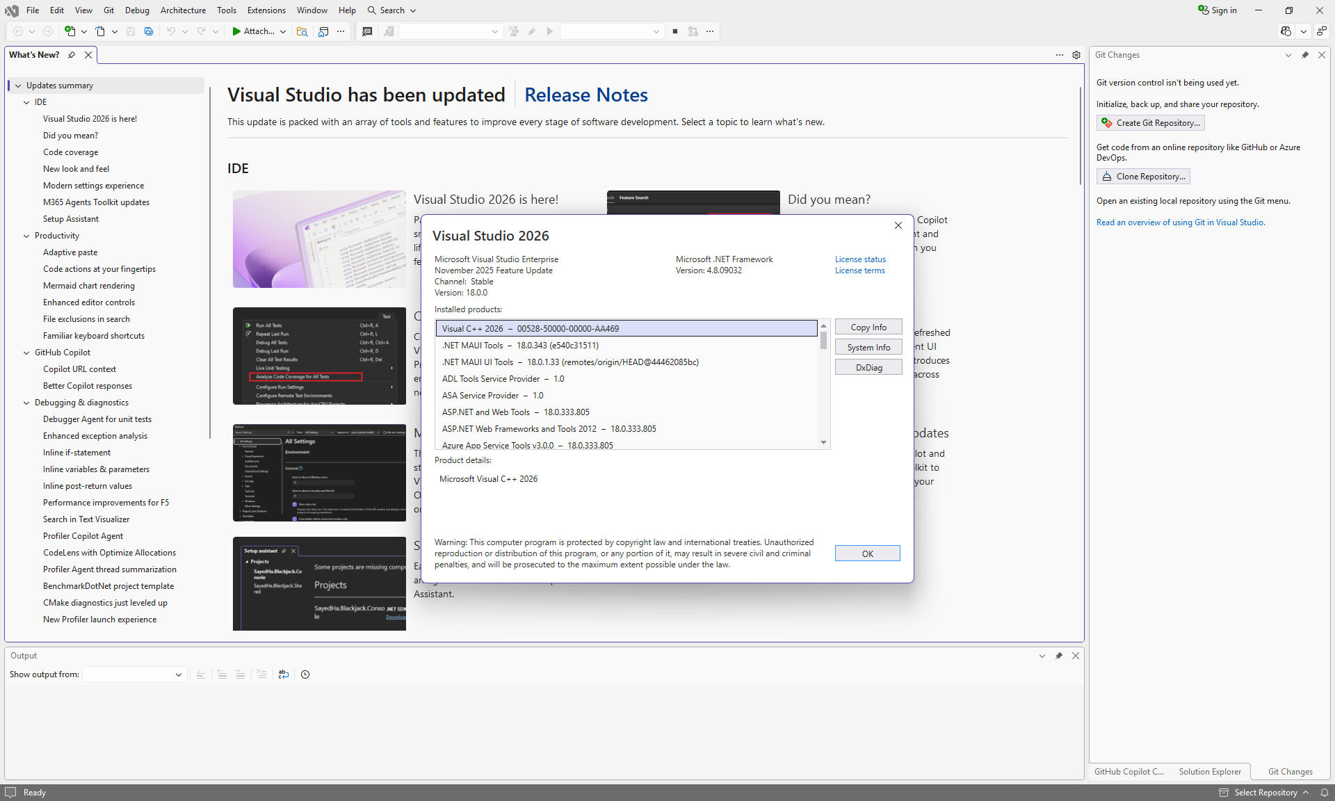Open the Live Share icon near Sign in
The height and width of the screenshot is (801, 1335).
pyautogui.click(x=1284, y=31)
